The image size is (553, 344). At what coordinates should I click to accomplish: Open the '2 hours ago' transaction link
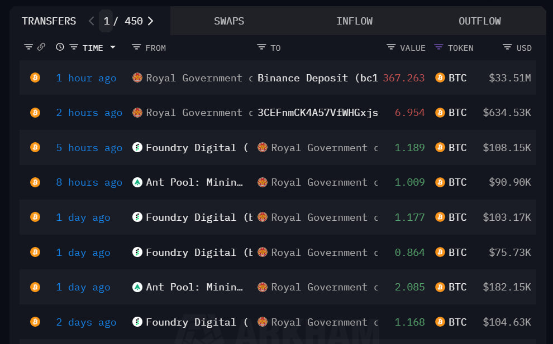pyautogui.click(x=89, y=113)
